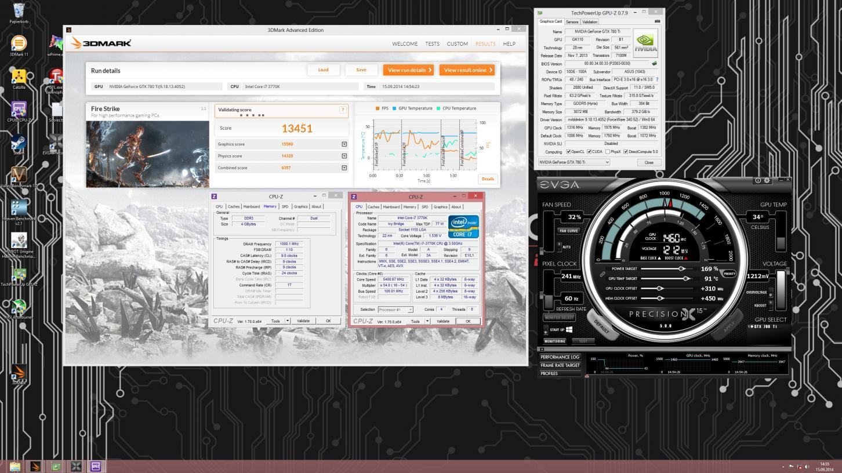The width and height of the screenshot is (842, 473).
Task: Click the volume icon in system tray
Action: point(807,467)
